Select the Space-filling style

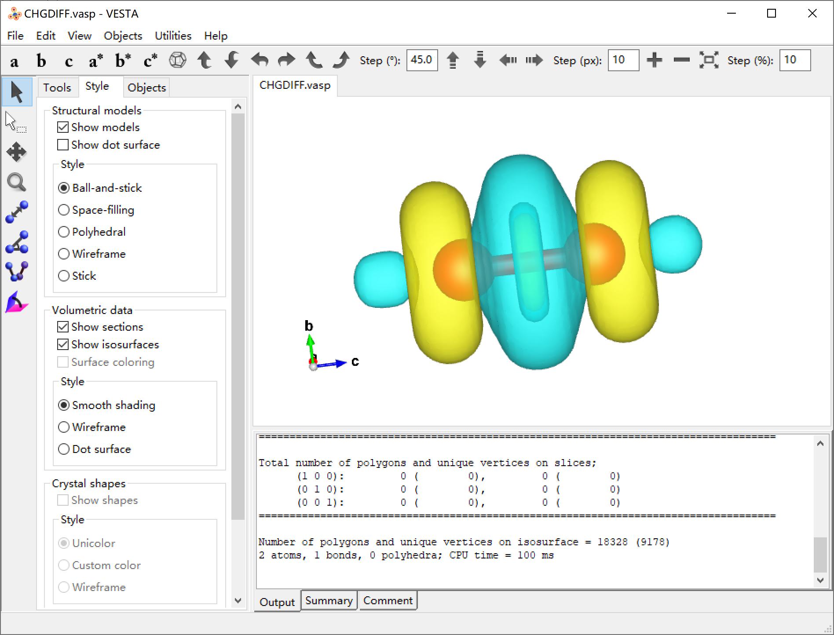[64, 210]
